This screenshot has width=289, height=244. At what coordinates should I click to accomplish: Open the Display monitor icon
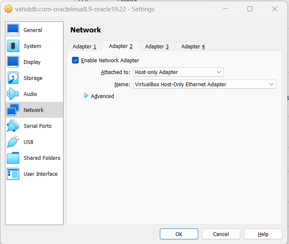pyautogui.click(x=13, y=62)
